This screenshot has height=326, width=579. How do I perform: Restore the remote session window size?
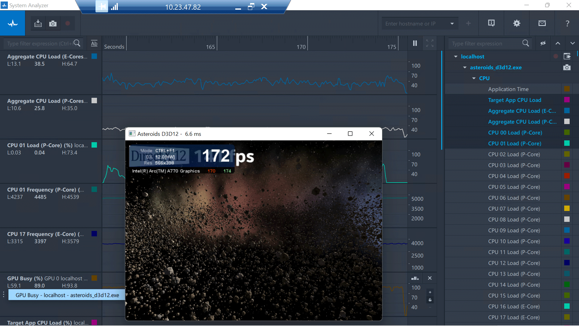pos(251,7)
